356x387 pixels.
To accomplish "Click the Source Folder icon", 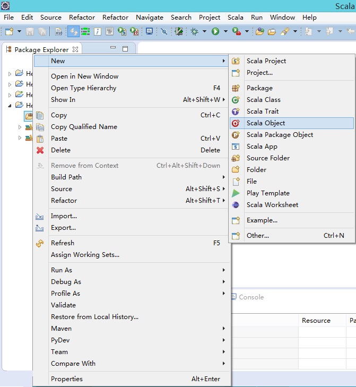I will click(236, 158).
